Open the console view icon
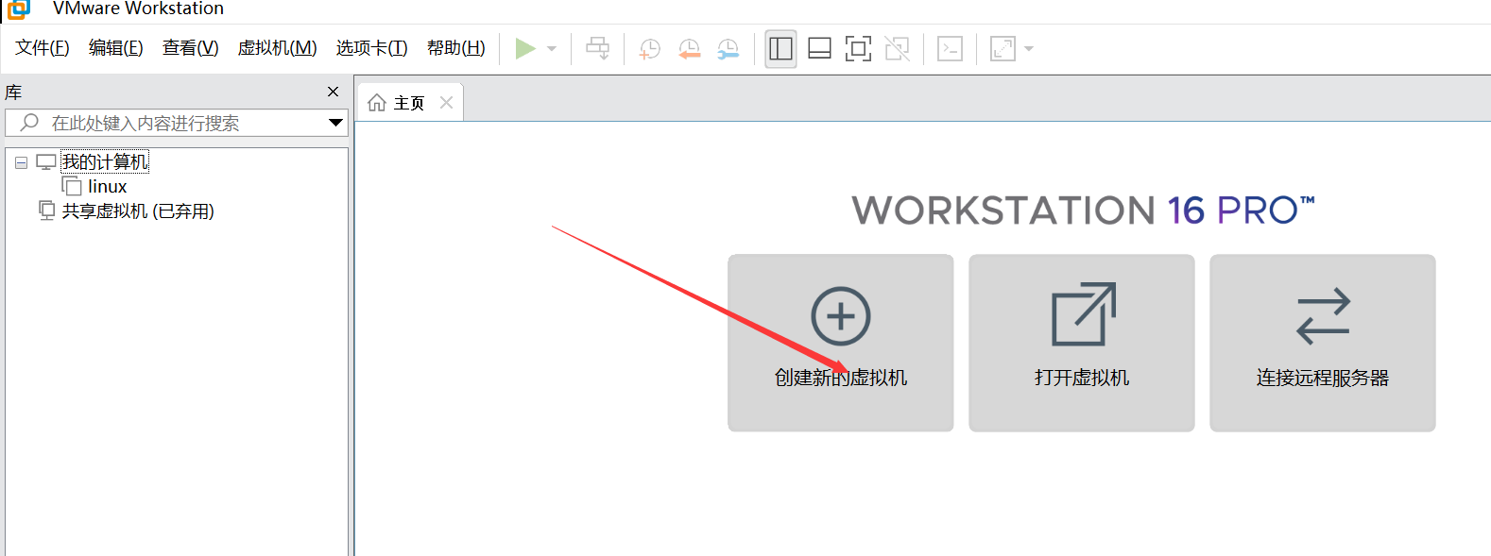Viewport: 1491px width, 556px height. (x=950, y=48)
